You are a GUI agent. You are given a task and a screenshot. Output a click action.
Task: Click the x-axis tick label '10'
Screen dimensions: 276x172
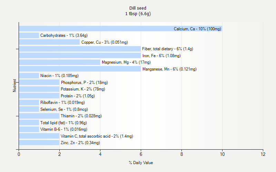click(222, 154)
